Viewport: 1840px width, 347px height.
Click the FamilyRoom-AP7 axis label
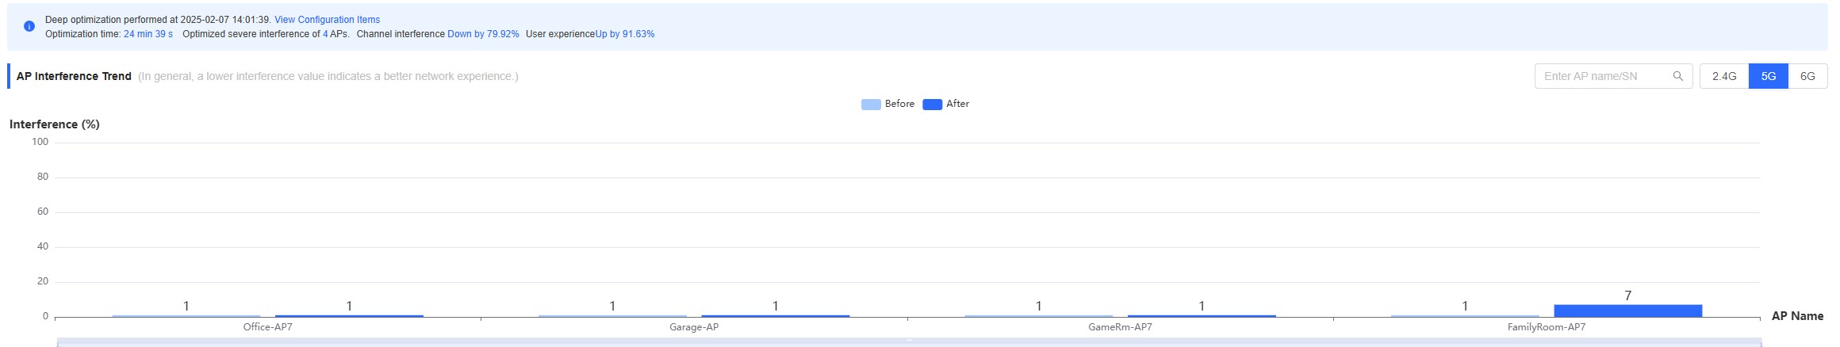(x=1546, y=327)
